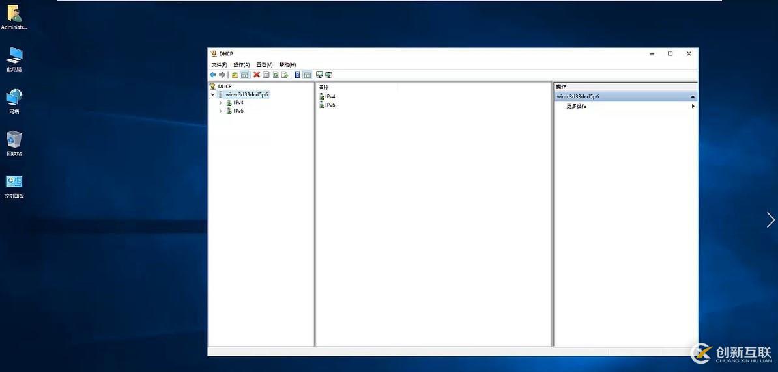Select the Administrator folder desktop icon
The height and width of the screenshot is (372, 778).
14,18
